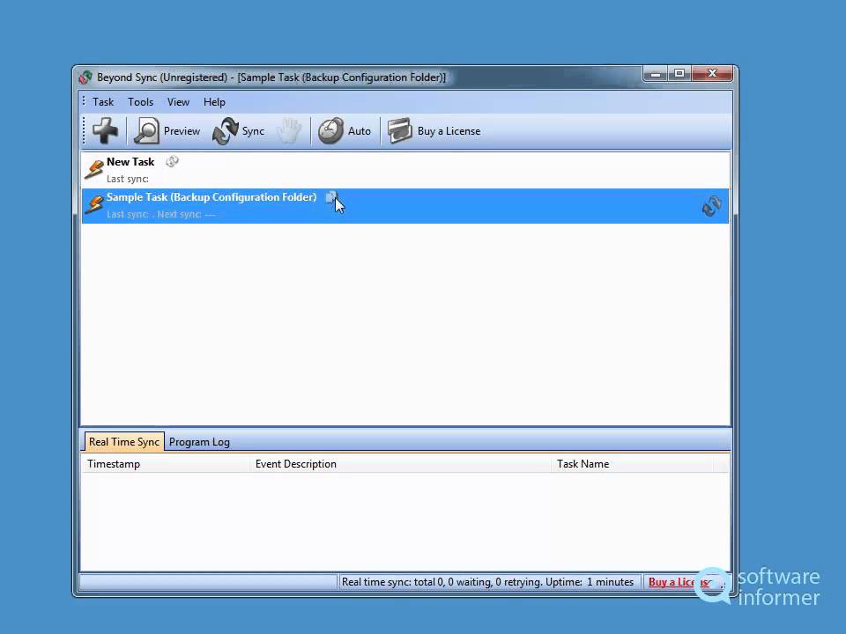Click Next sync text in Sample Task row
846x634 pixels.
tap(186, 215)
